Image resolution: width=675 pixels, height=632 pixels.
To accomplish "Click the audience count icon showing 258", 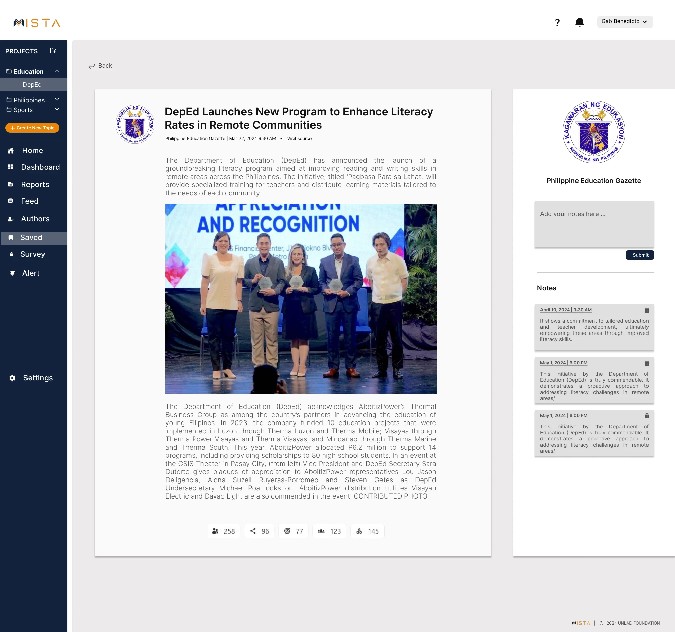I will (x=215, y=531).
